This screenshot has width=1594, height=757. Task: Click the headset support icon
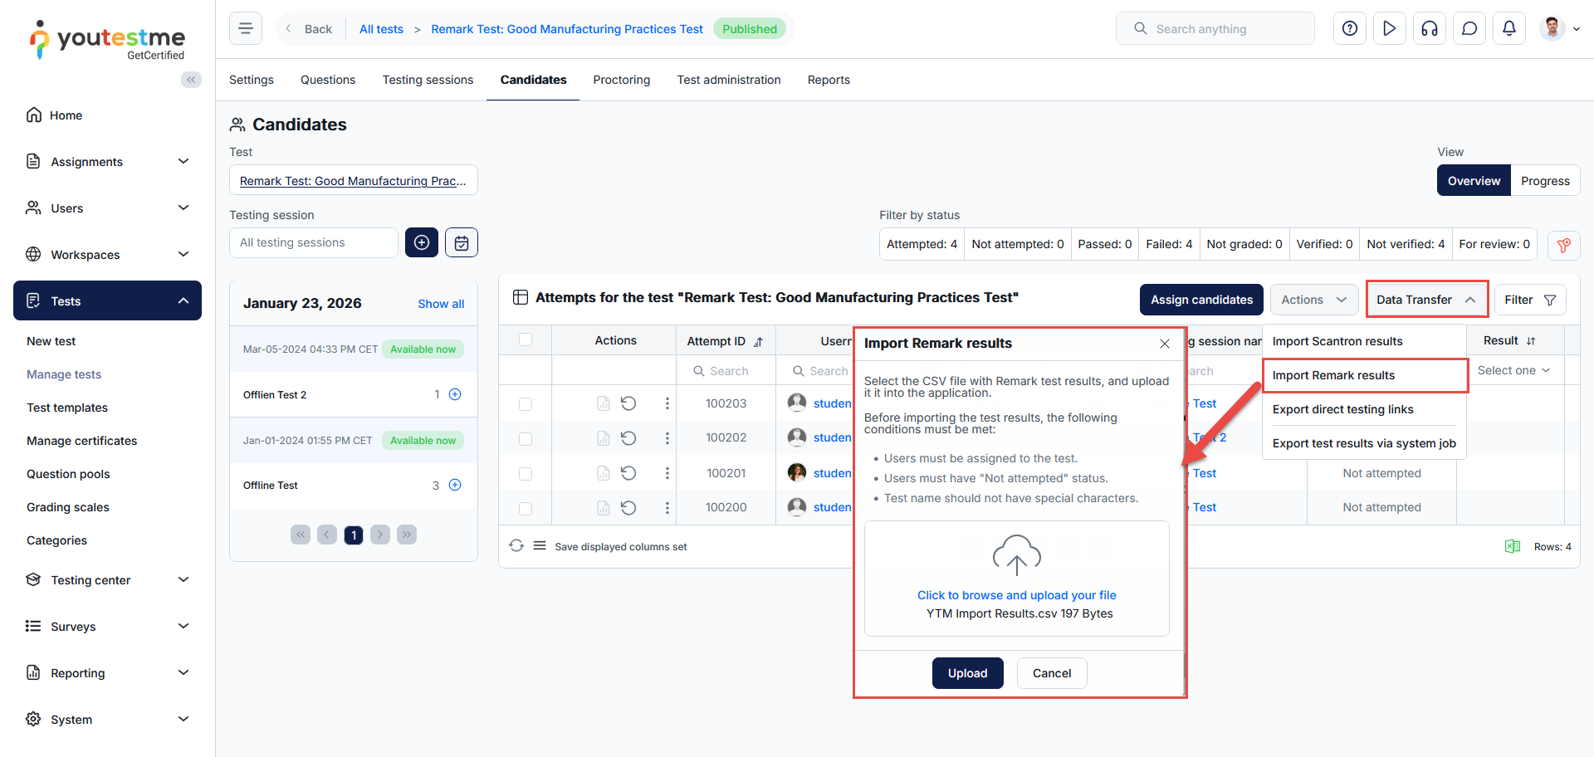pyautogui.click(x=1429, y=29)
